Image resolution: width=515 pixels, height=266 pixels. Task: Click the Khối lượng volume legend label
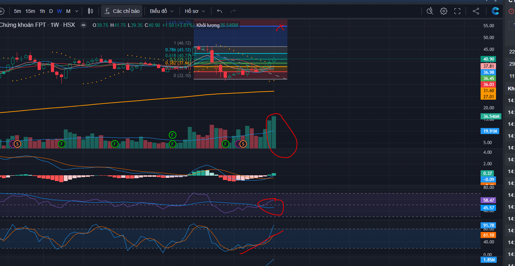208,25
